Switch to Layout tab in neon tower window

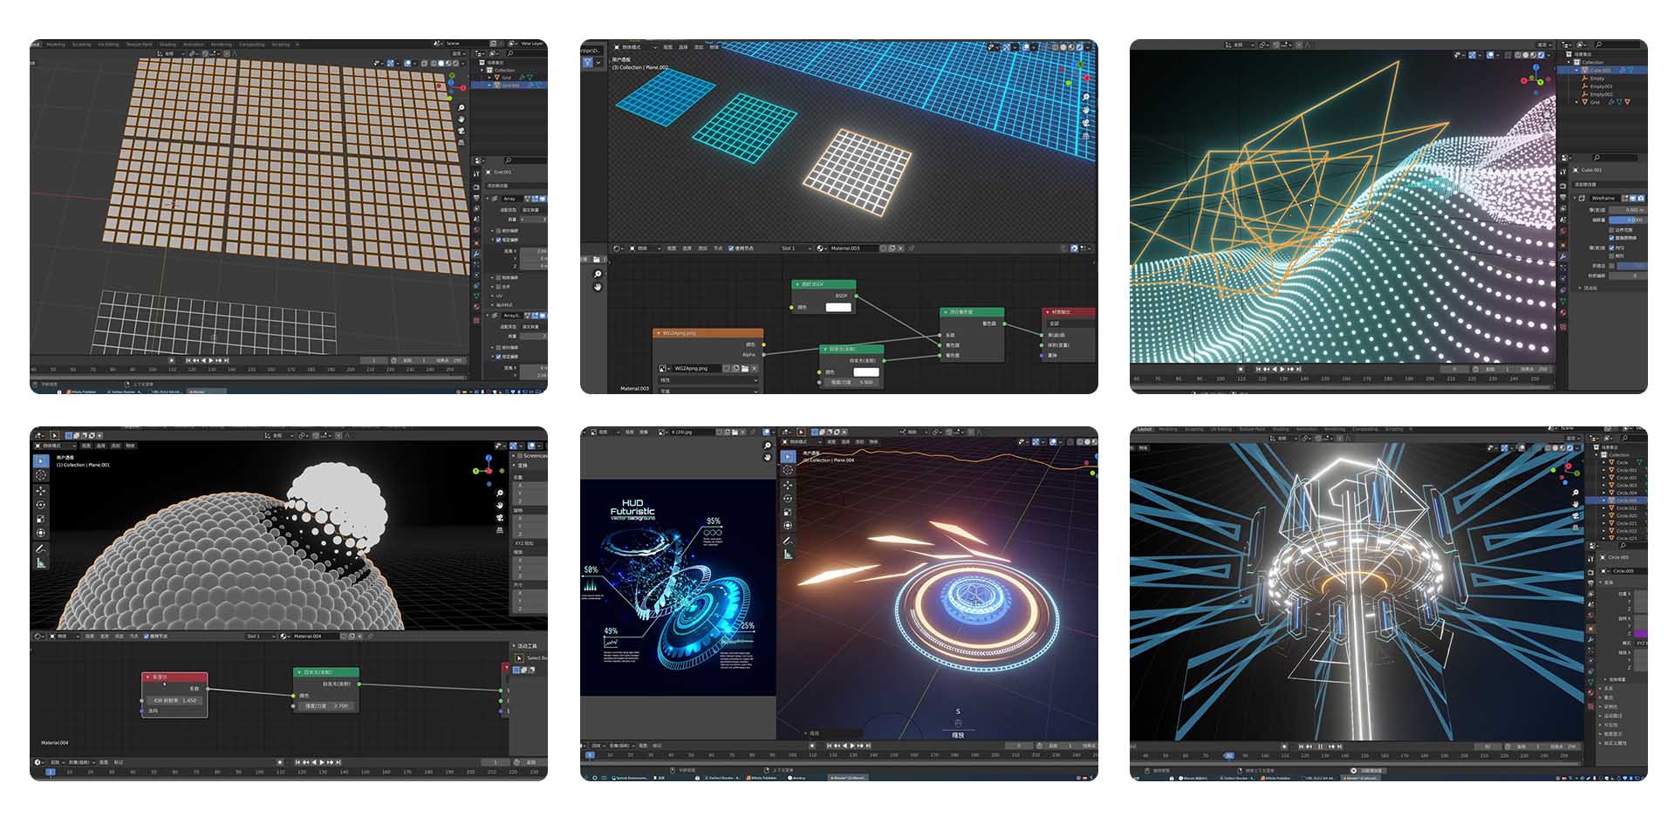1144,429
